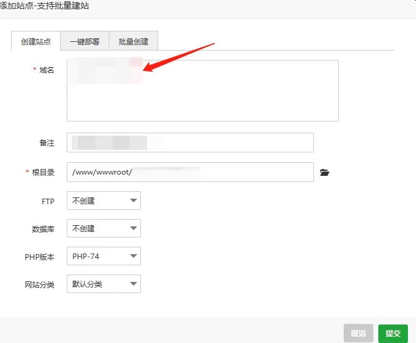Click the PHP版本 field label

pyautogui.click(x=40, y=257)
